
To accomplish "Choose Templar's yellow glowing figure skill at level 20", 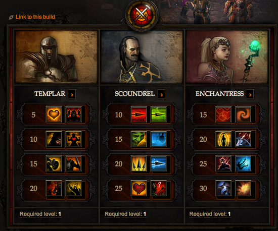I will pos(74,188).
